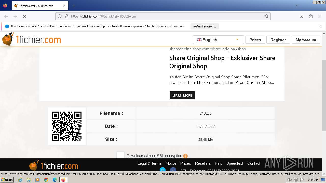
Task: Close the 1fichier.com Cloud Storage tab
Action: point(64,6)
